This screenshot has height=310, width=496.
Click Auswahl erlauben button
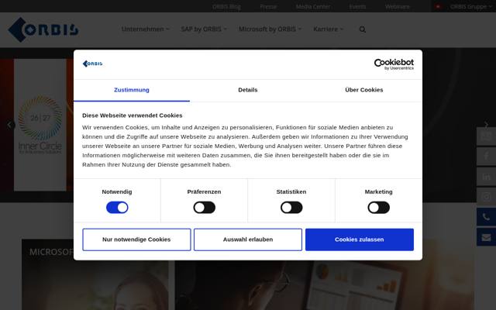(x=248, y=239)
